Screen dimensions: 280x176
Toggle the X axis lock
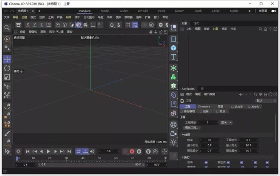pyautogui.click(x=28, y=25)
